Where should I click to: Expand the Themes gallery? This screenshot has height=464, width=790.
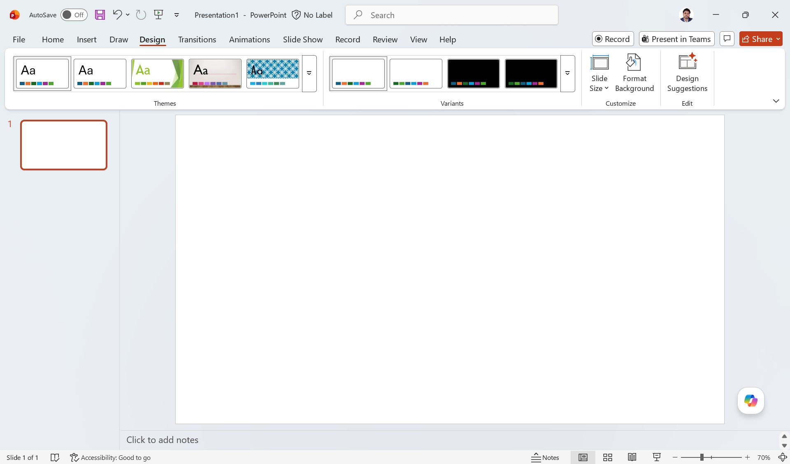tap(309, 73)
